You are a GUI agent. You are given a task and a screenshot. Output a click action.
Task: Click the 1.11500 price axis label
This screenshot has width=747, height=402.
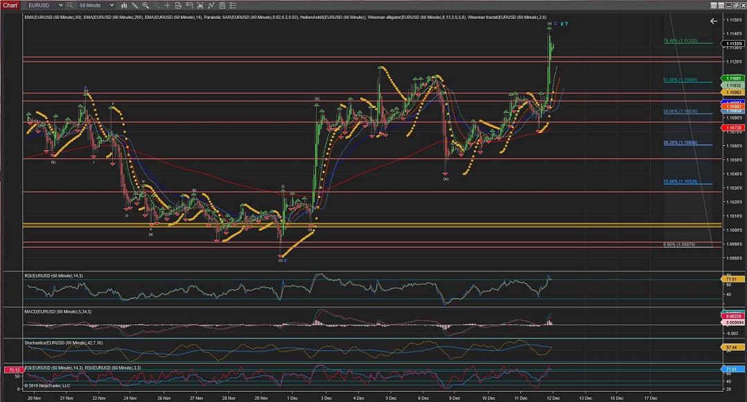tap(734, 20)
